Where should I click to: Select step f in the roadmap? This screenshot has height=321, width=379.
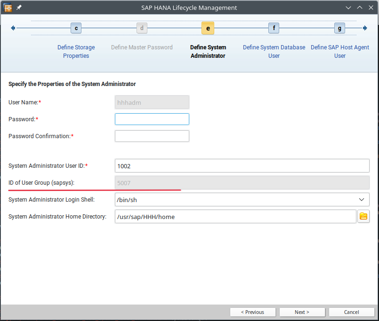click(274, 28)
